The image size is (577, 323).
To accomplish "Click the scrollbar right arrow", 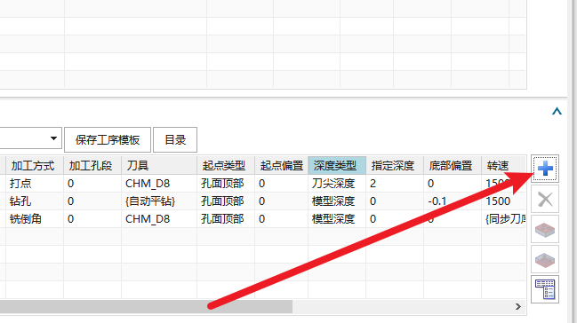I will (x=518, y=306).
